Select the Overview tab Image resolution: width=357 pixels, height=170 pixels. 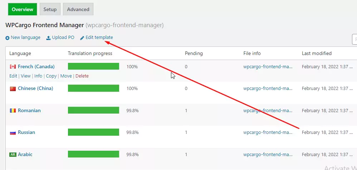23,10
